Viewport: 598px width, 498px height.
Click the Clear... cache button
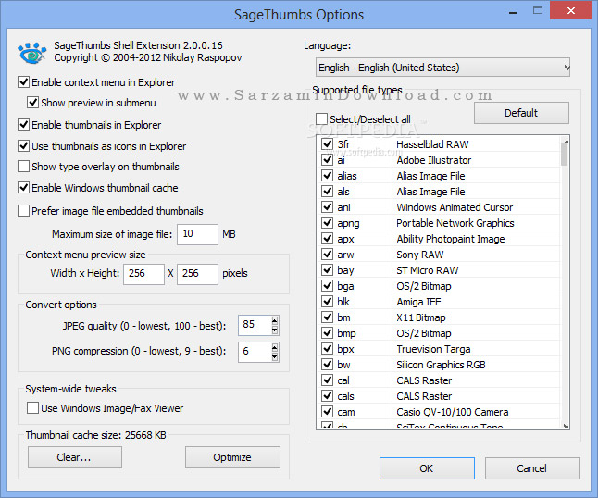coord(75,457)
